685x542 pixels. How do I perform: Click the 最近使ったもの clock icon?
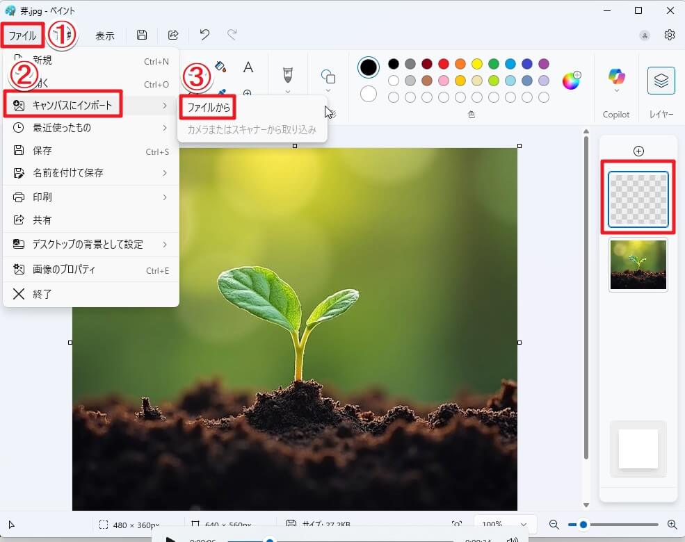(x=18, y=128)
